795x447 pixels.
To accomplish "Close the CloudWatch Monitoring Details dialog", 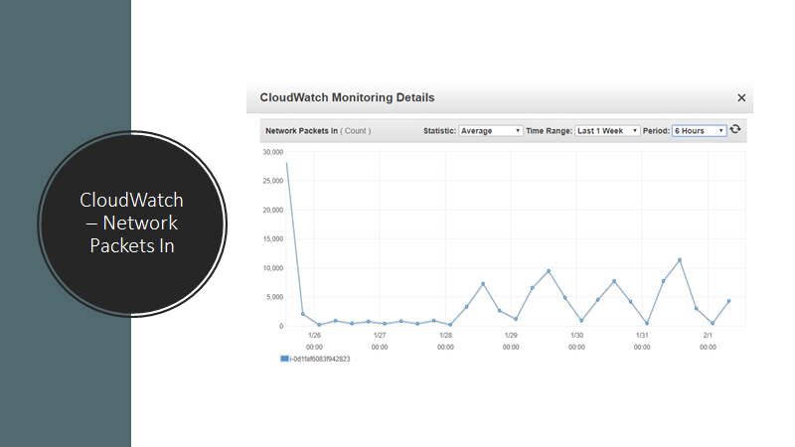I will click(741, 97).
